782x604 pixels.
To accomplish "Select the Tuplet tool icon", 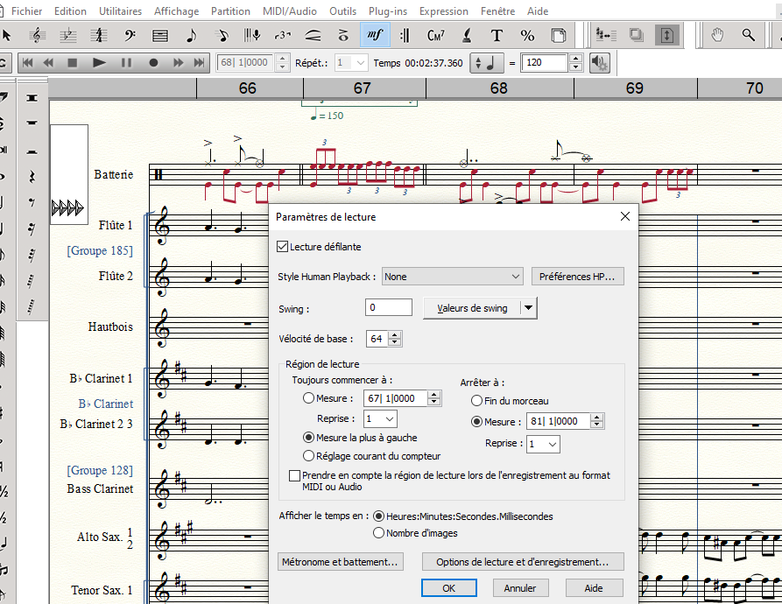I will [x=282, y=36].
